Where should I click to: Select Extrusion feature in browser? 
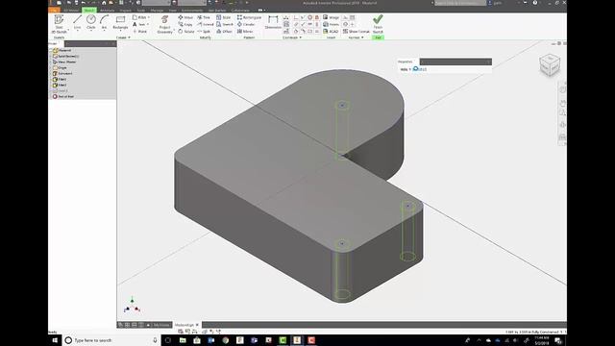pos(62,73)
